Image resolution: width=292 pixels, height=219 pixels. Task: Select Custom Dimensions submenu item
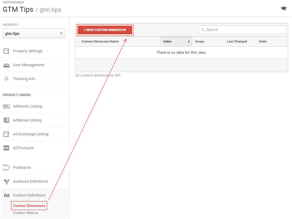[29, 206]
